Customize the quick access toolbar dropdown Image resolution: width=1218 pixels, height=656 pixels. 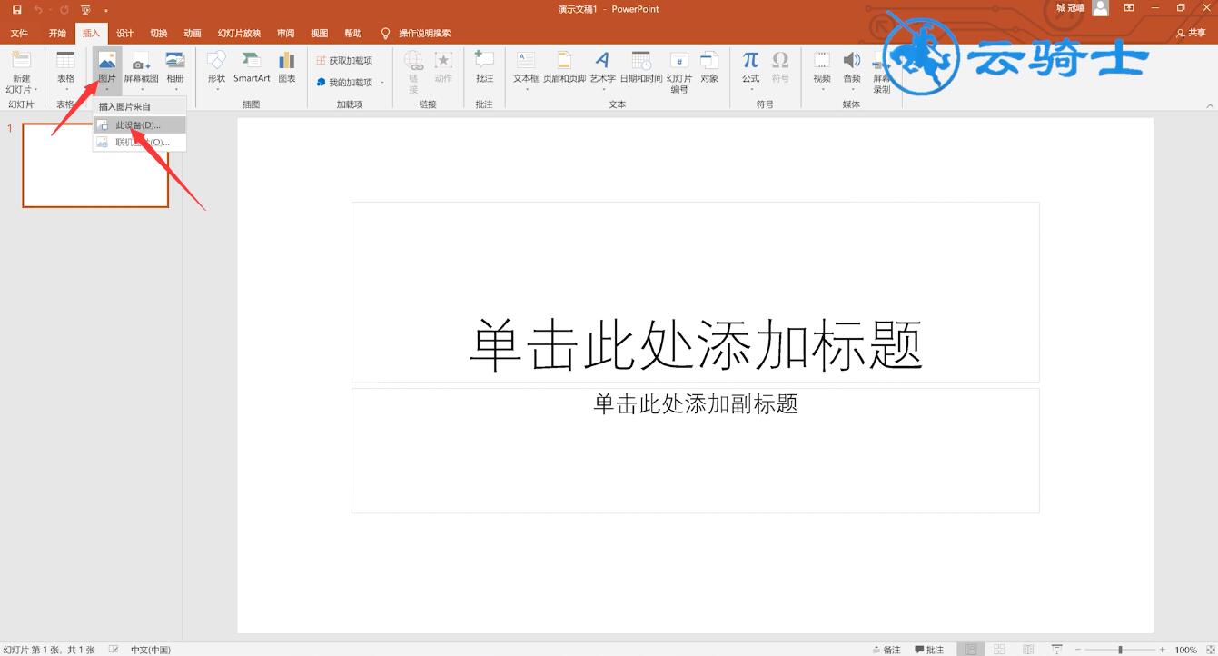coord(106,10)
